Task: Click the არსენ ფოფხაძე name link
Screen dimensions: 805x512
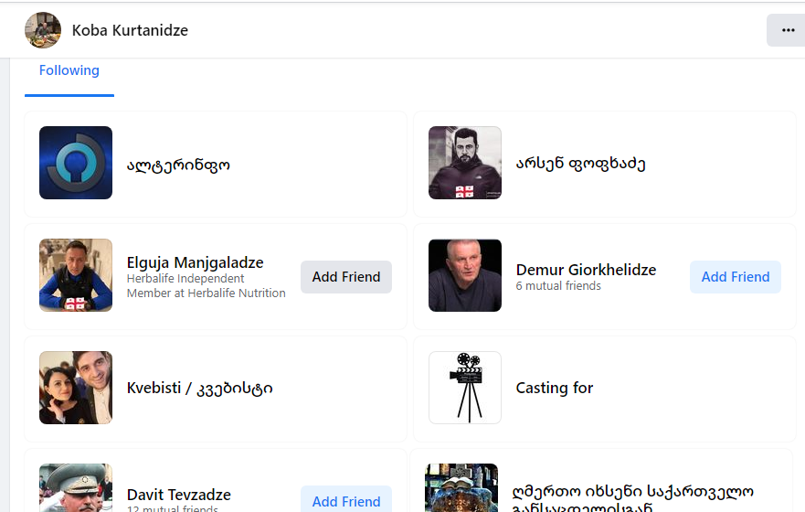Action: click(580, 164)
